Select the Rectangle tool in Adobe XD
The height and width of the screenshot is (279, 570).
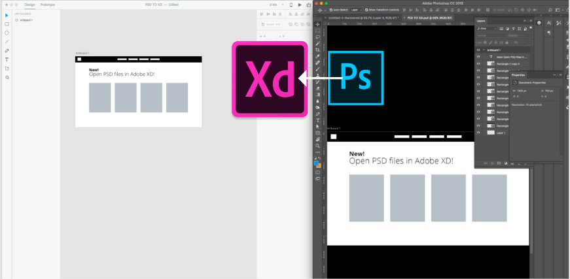[x=7, y=24]
